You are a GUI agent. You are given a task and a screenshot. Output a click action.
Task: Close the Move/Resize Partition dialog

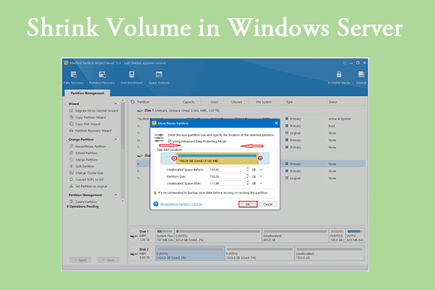[x=276, y=123]
